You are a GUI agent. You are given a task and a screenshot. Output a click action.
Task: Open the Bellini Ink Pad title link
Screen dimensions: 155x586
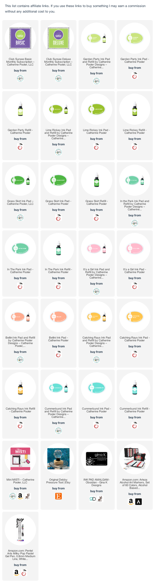coord(58,339)
